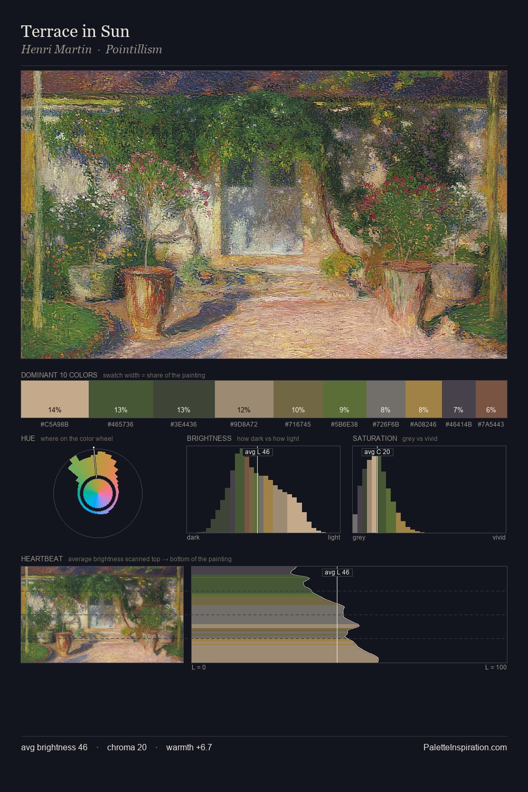This screenshot has height=792, width=528.
Task: Select the #465736 green swatch
Action: (x=121, y=399)
